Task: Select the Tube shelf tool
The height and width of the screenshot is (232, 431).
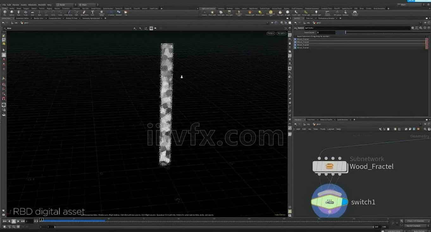Action: pyautogui.click(x=19, y=13)
